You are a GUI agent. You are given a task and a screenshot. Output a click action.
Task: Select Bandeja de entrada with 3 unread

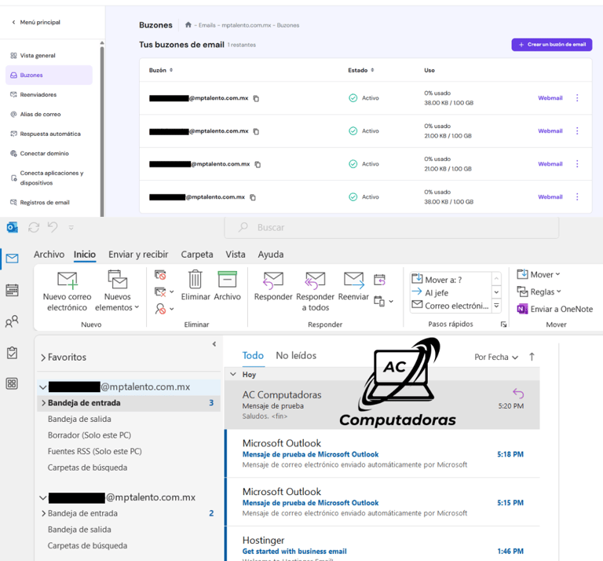click(x=129, y=403)
